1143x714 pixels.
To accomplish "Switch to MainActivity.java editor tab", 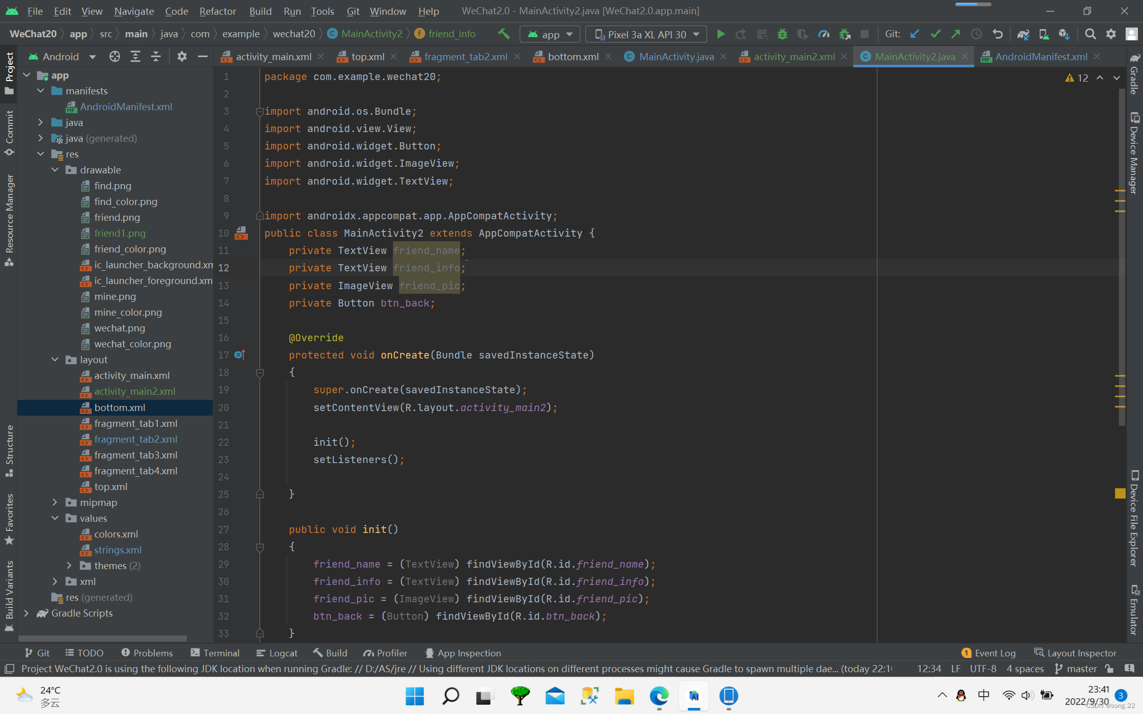I will tap(676, 57).
